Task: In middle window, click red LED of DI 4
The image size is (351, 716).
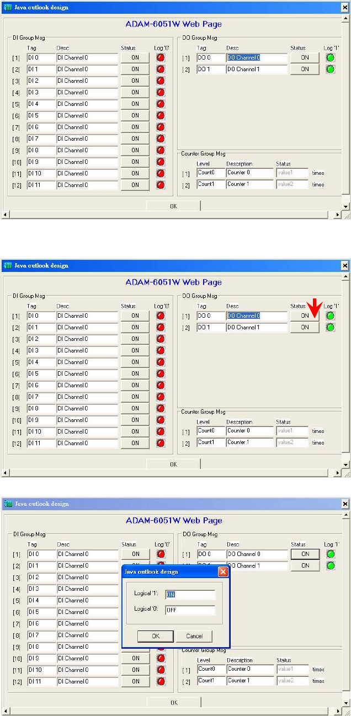Action: pos(161,362)
